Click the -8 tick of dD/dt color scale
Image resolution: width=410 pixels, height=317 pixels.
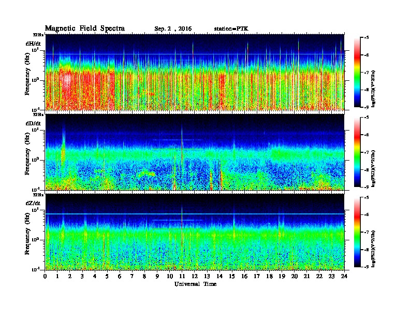(367, 169)
